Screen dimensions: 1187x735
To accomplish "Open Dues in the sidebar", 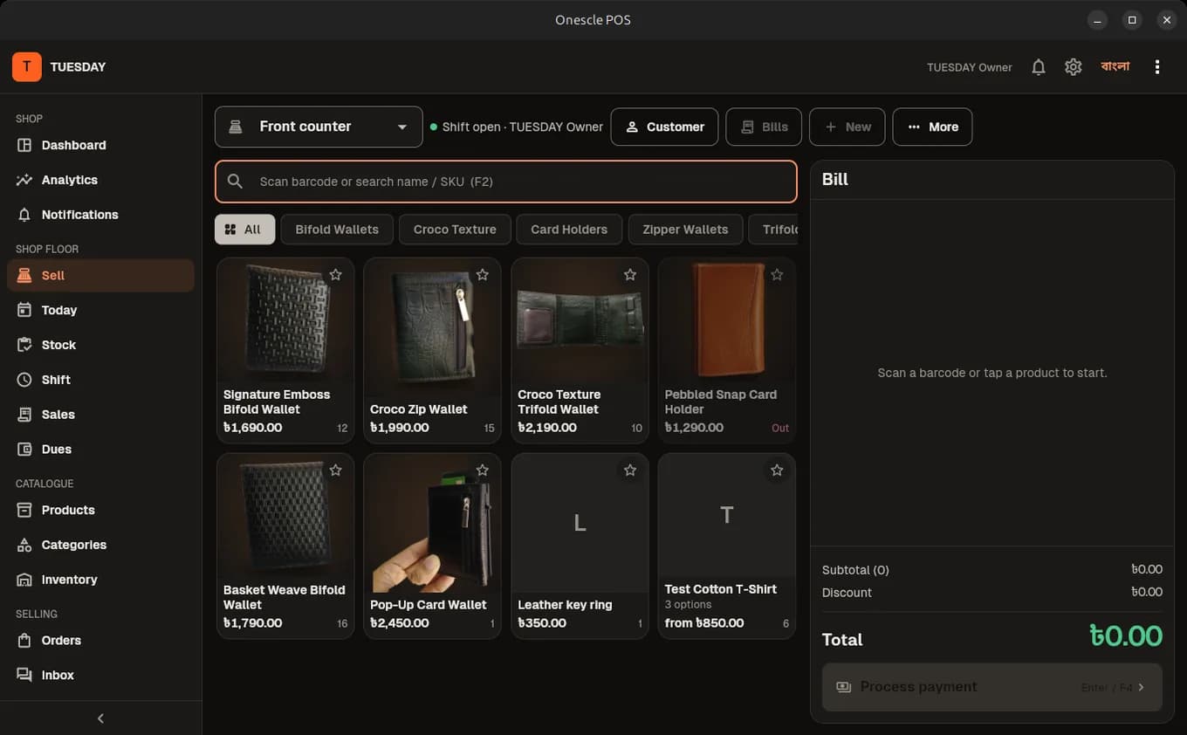I will coord(100,450).
